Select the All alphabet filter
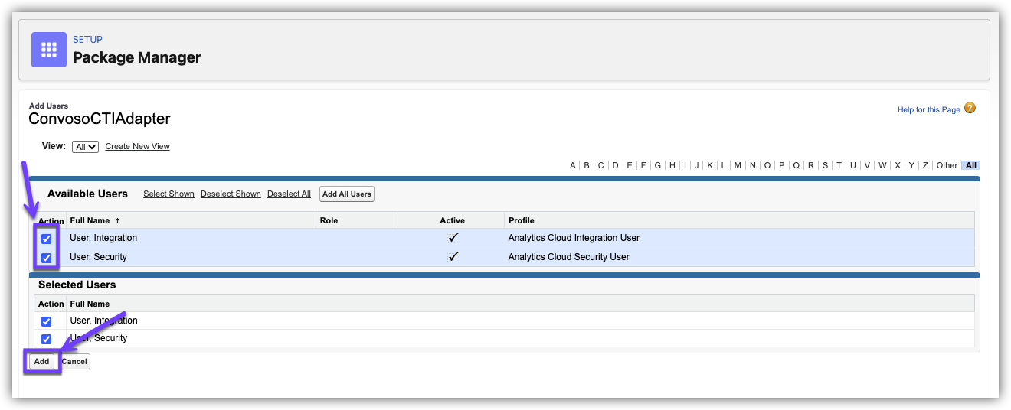 pos(971,165)
